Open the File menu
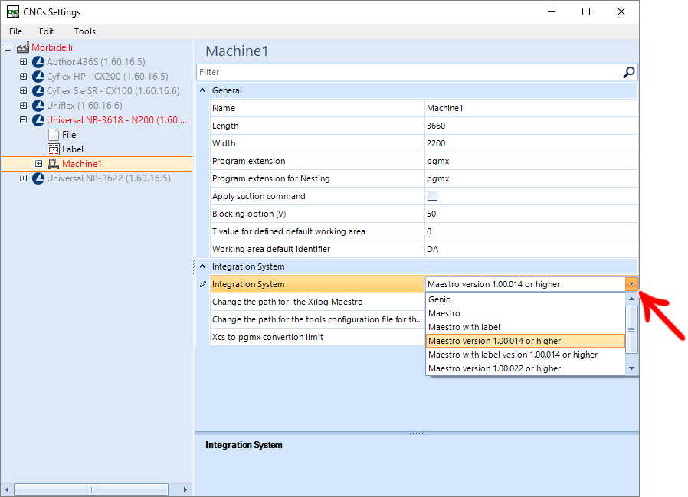 (15, 31)
